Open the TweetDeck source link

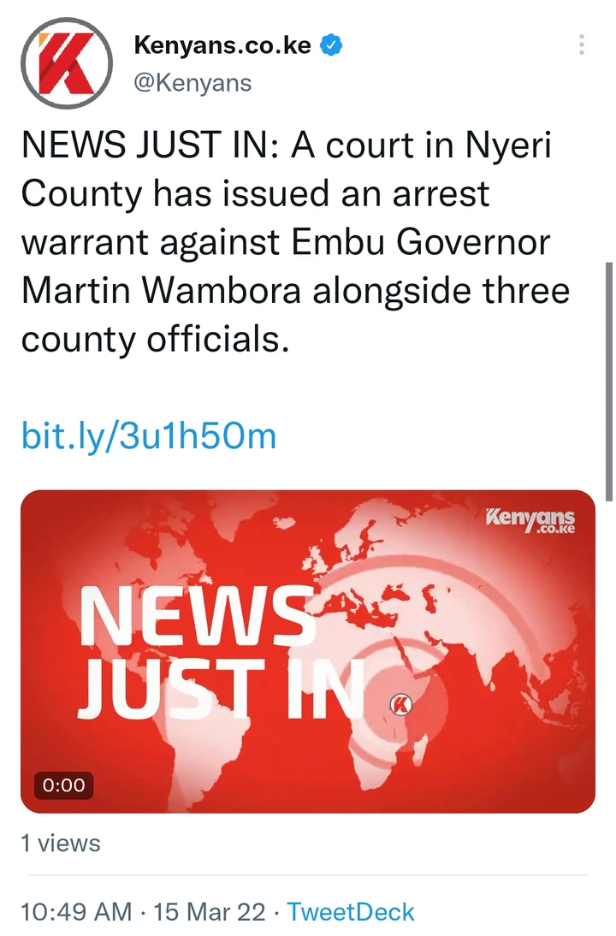[x=351, y=911]
